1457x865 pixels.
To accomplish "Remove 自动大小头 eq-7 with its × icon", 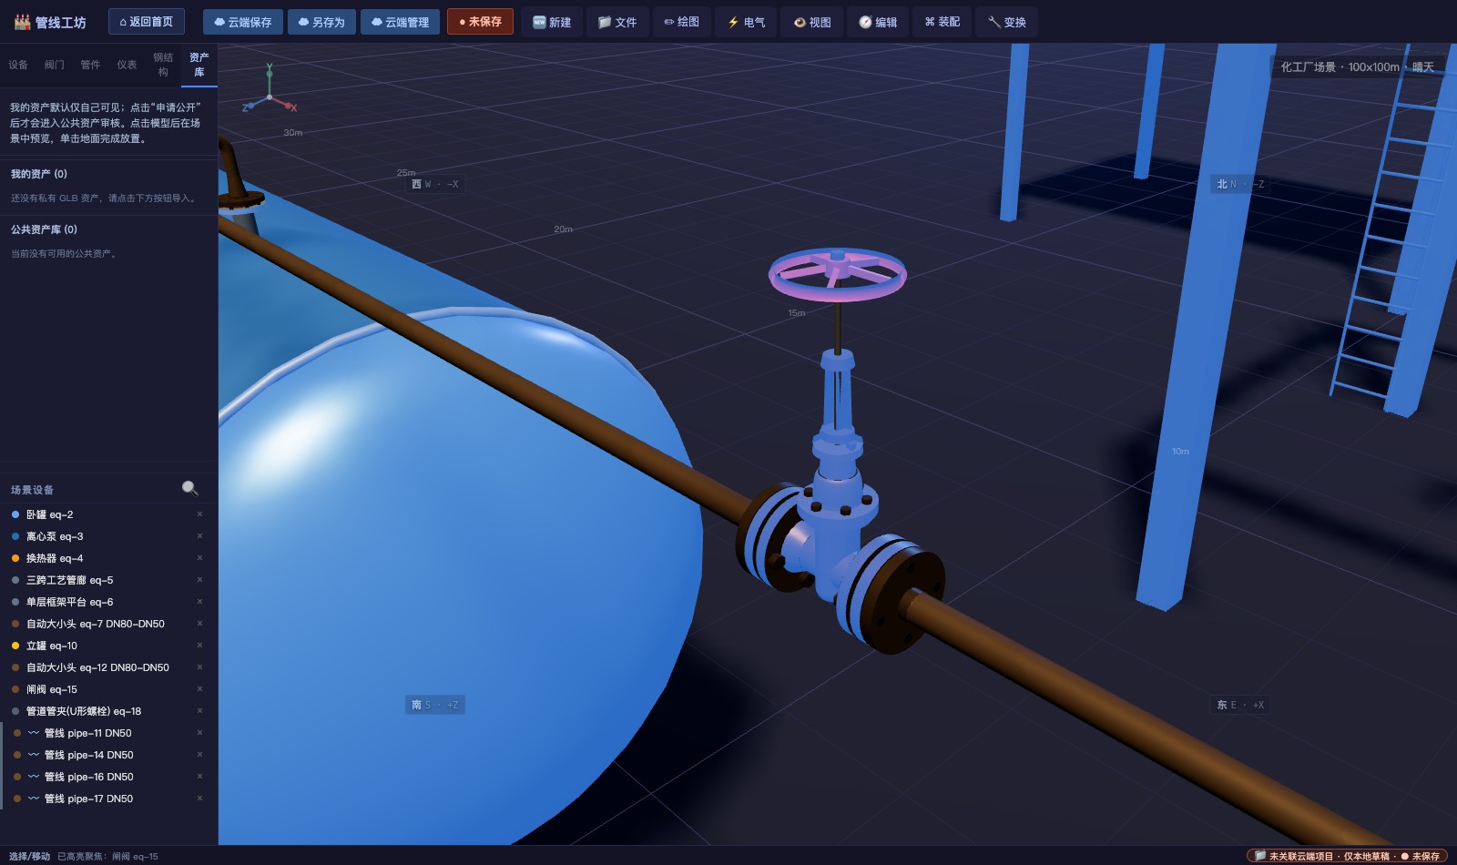I will click(x=199, y=624).
